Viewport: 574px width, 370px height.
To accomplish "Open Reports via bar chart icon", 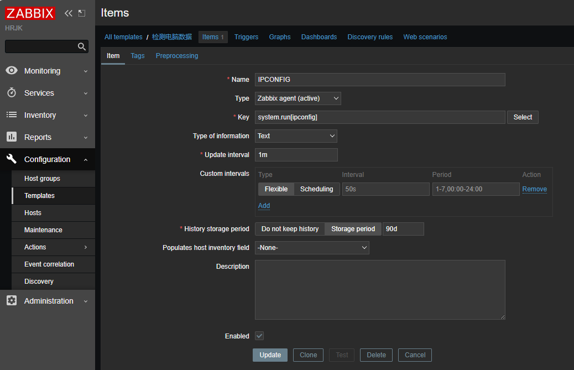I will 12,137.
